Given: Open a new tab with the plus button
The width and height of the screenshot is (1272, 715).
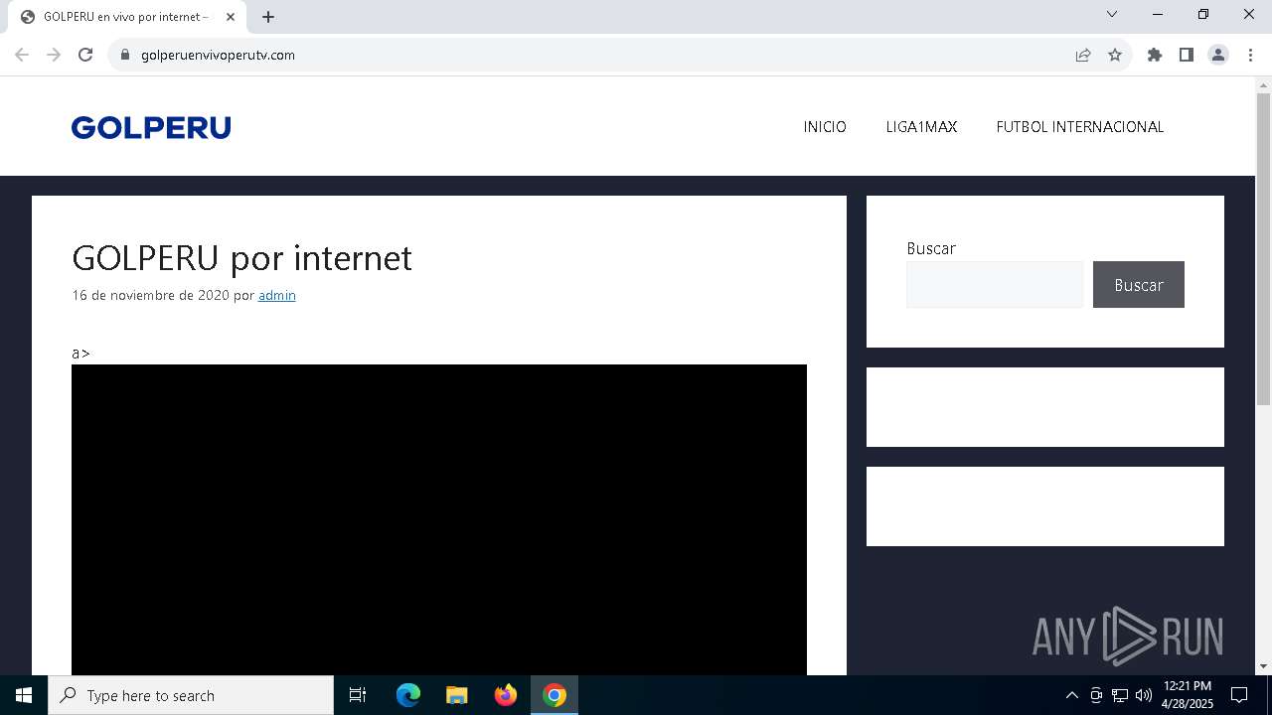Looking at the screenshot, I should [268, 17].
